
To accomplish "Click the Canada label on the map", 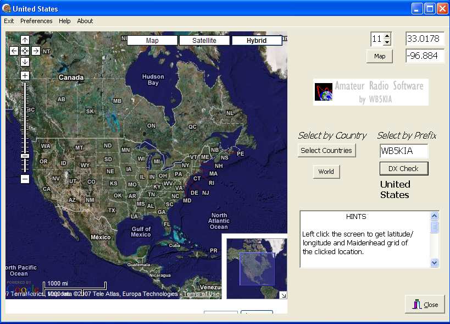I will coord(71,77).
